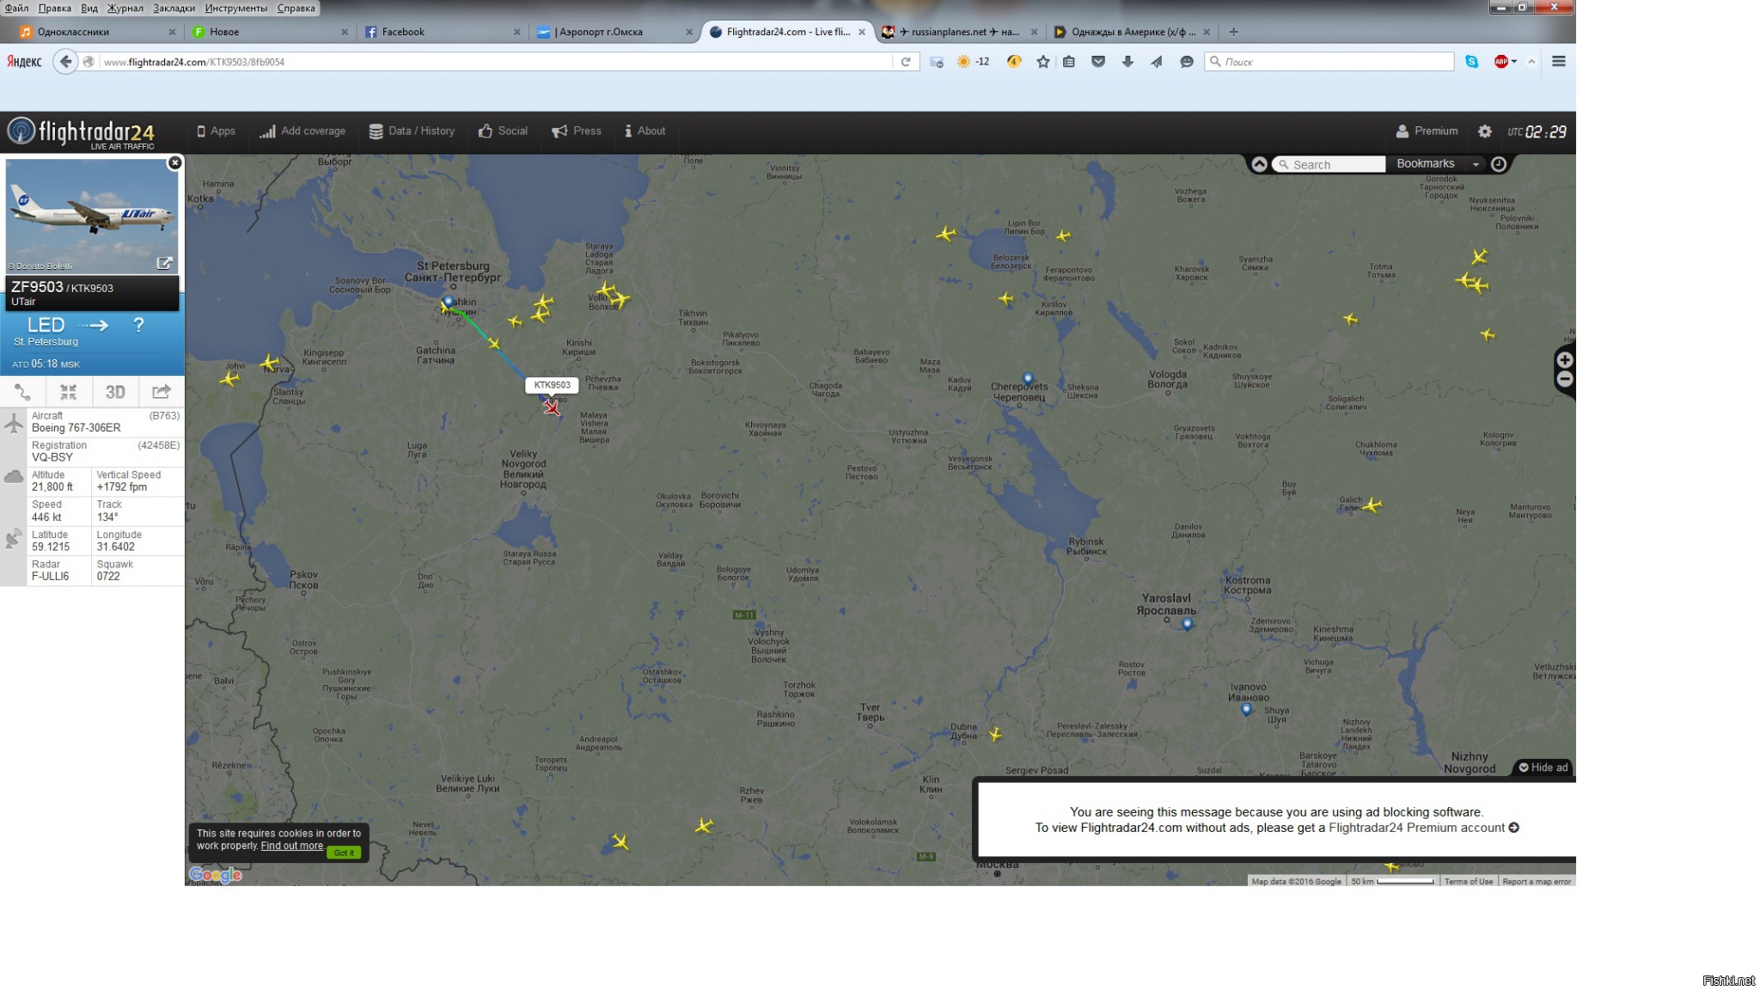
Task: Zoom out on the map
Action: point(1565,379)
